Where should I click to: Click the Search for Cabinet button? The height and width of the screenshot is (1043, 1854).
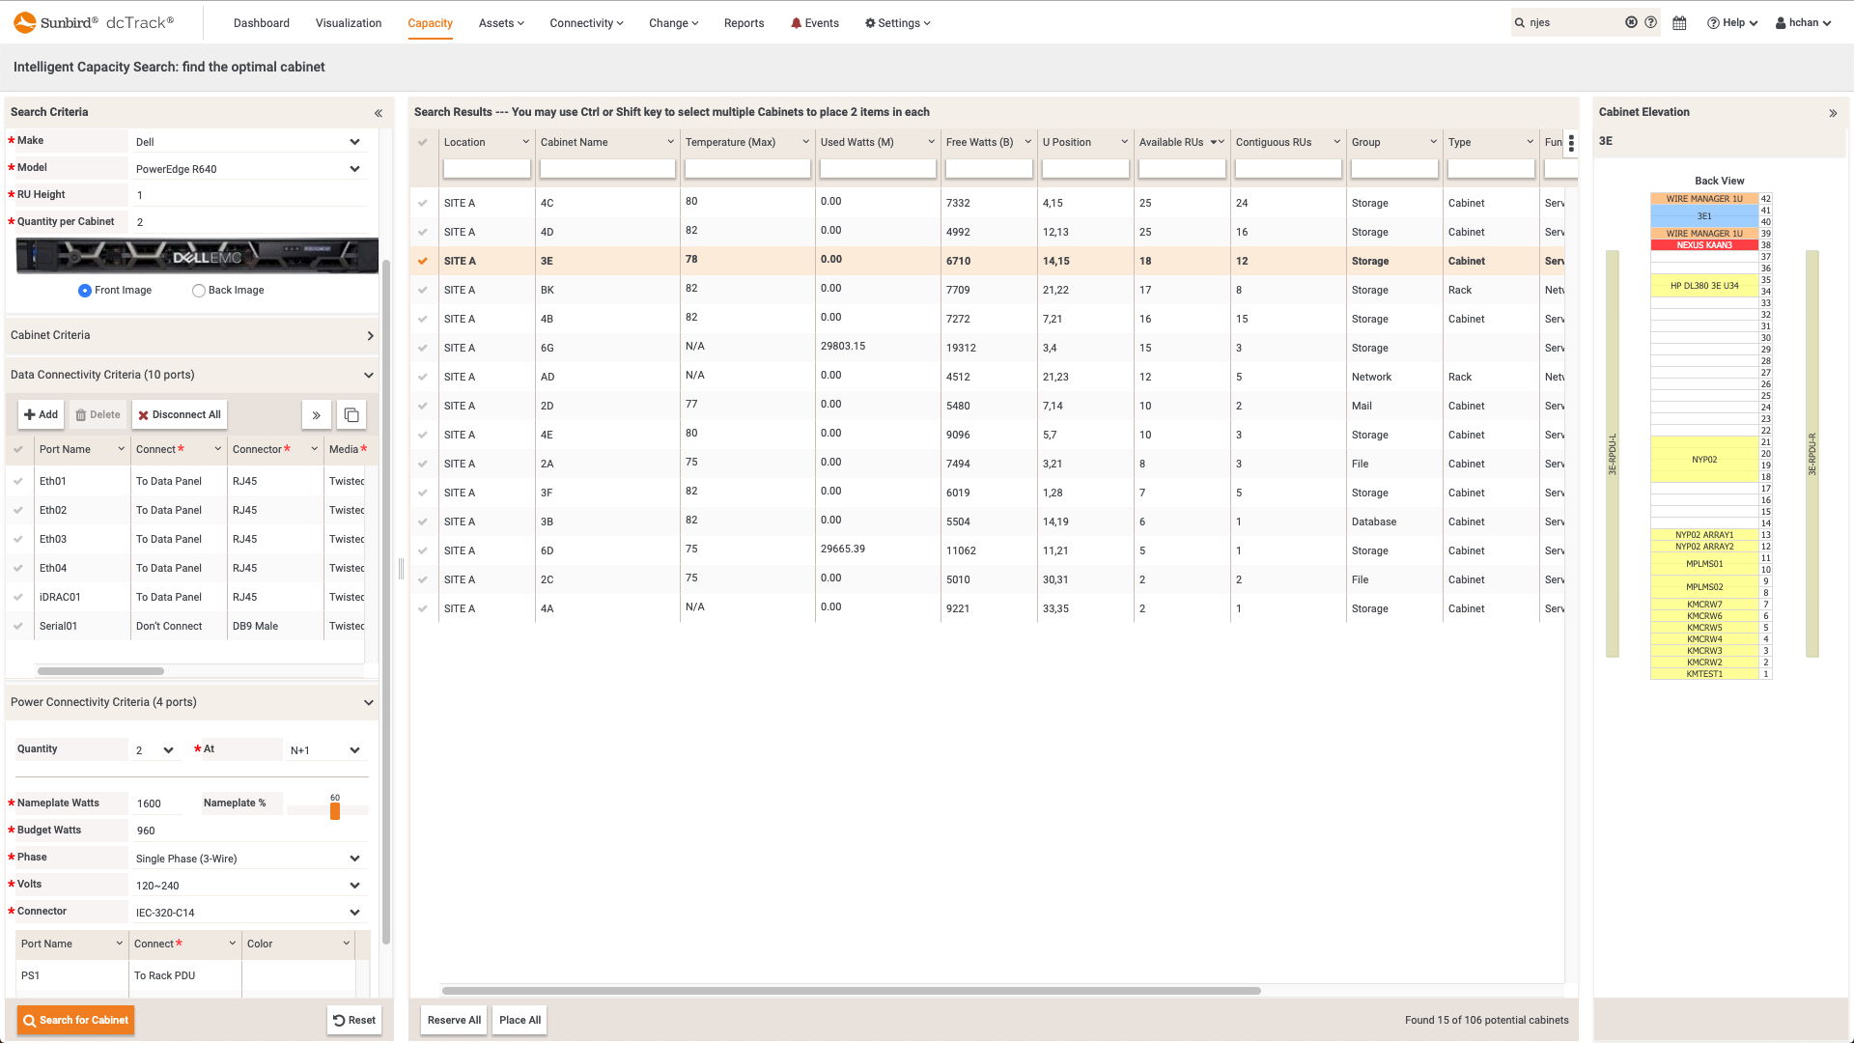click(x=74, y=1020)
